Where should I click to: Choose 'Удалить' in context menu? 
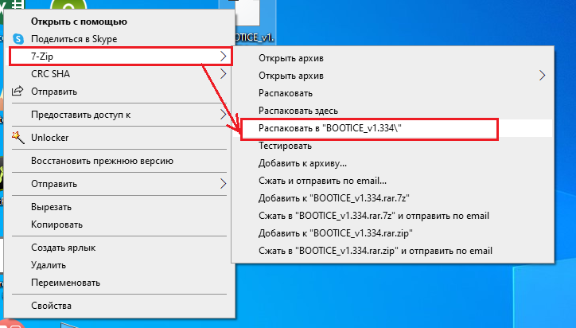tap(49, 265)
